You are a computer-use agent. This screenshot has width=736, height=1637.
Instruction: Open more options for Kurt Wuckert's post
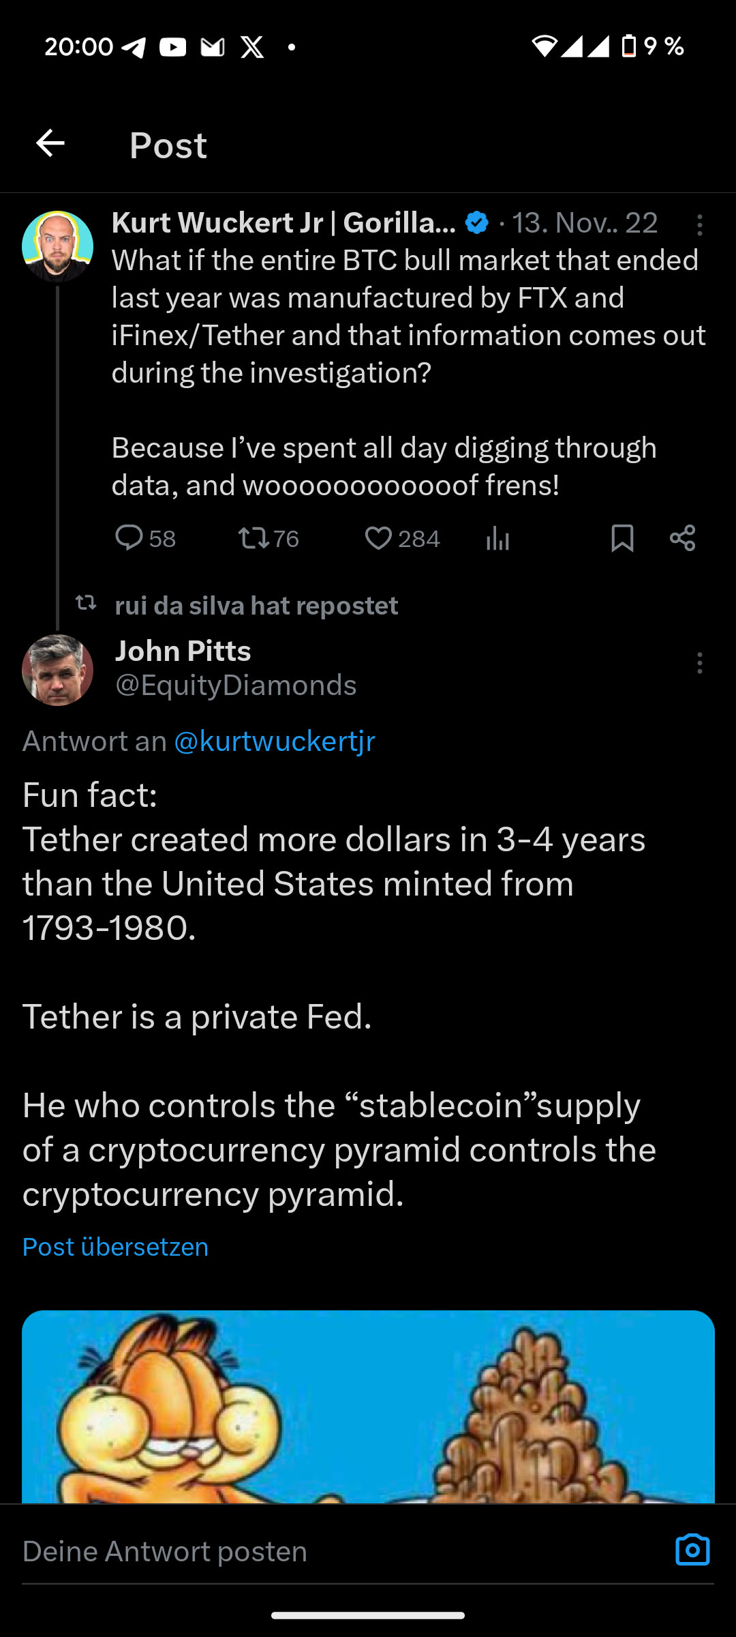699,225
